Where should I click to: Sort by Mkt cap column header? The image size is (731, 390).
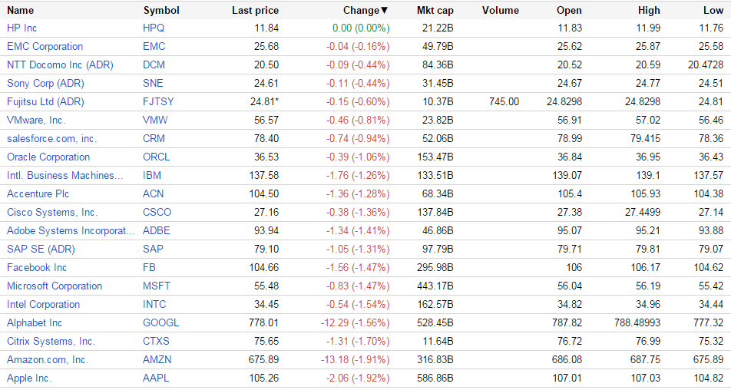pos(435,11)
